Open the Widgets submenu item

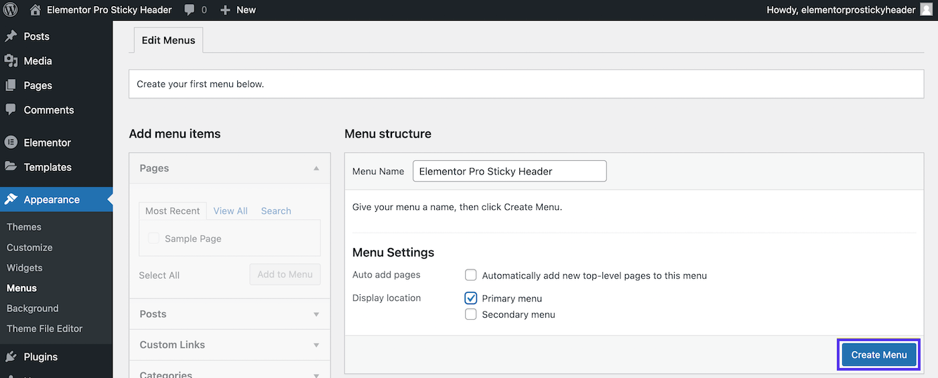point(24,267)
